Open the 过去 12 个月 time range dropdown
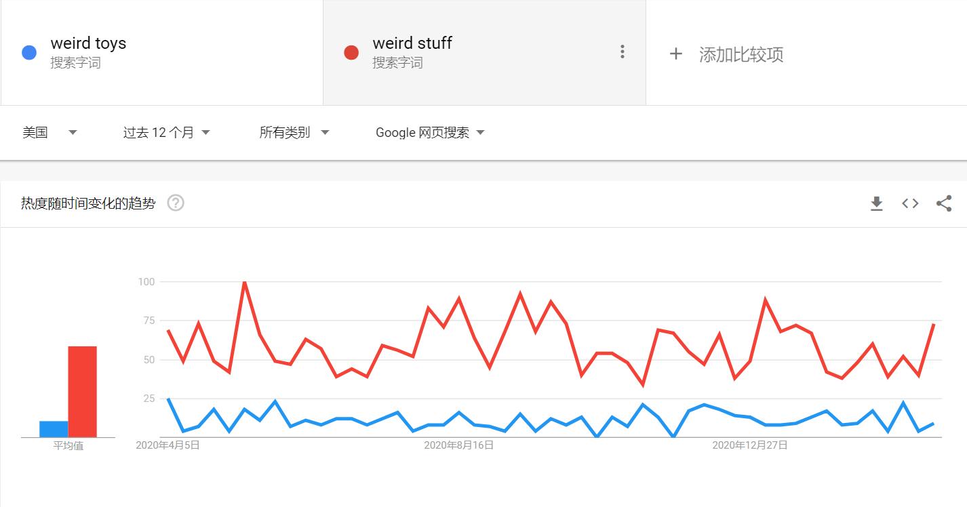Image resolution: width=967 pixels, height=507 pixels. pos(166,133)
